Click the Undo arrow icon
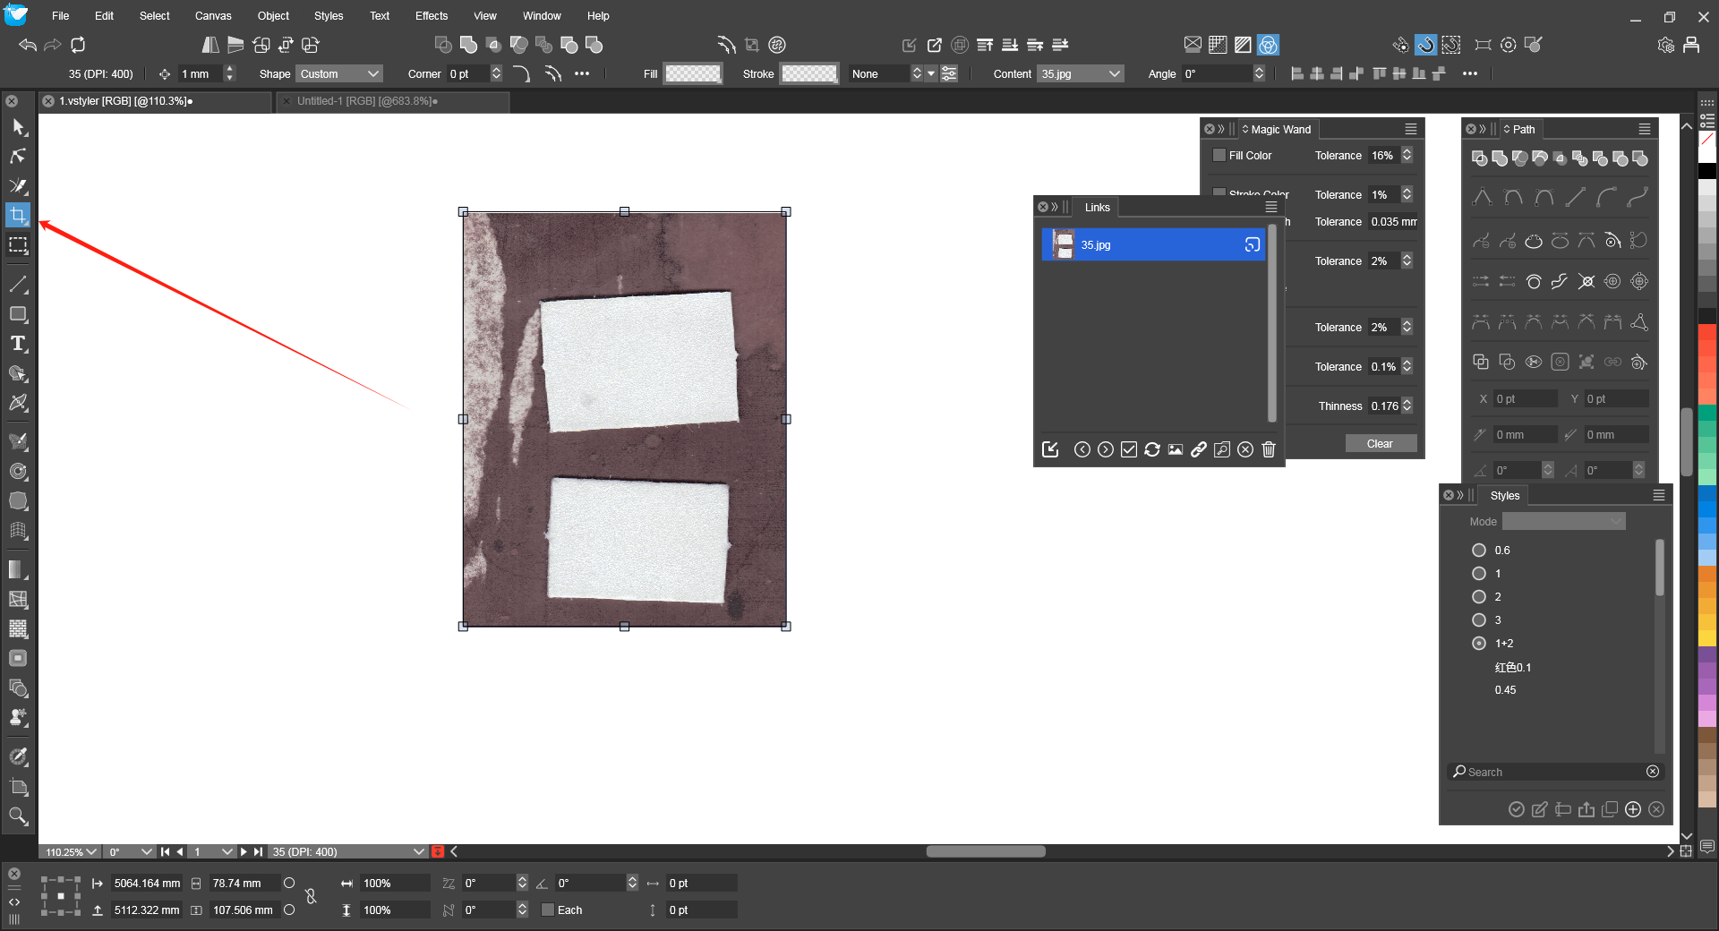This screenshot has height=931, width=1719. (28, 45)
